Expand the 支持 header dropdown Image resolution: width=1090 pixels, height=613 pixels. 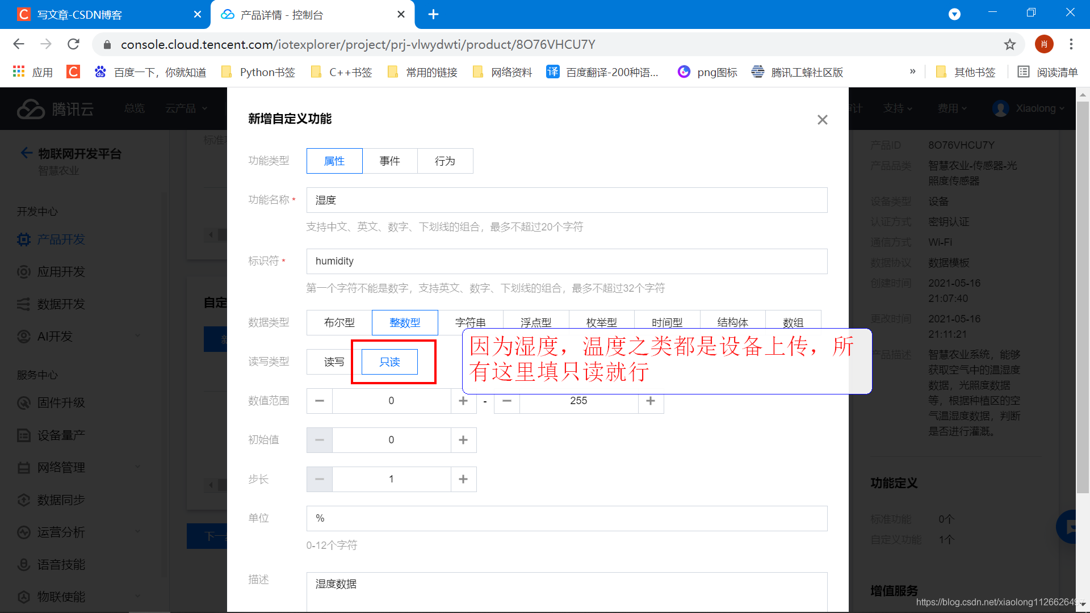coord(898,108)
